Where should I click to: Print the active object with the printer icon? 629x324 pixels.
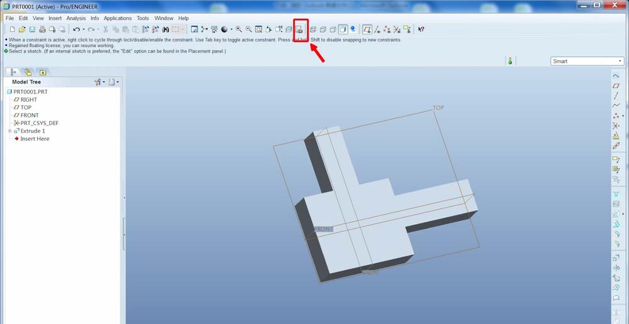(42, 30)
